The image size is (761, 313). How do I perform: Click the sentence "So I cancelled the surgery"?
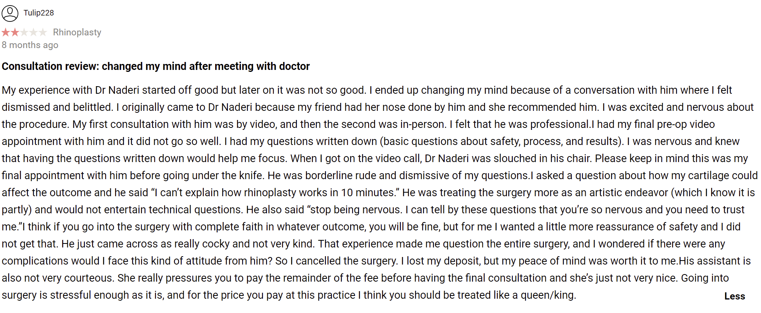(337, 261)
